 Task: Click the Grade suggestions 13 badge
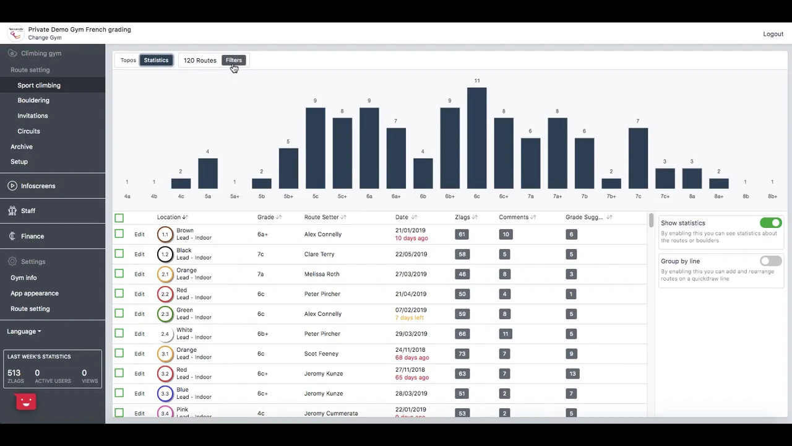pyautogui.click(x=572, y=374)
